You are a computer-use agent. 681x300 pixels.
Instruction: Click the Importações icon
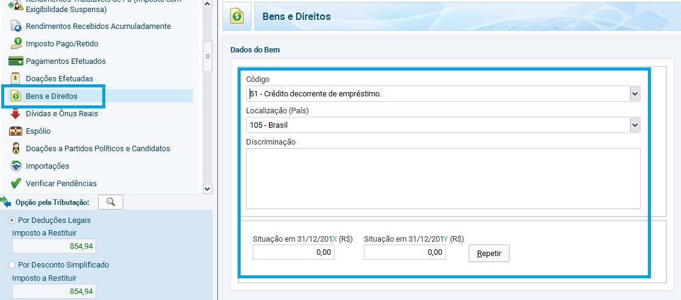16,166
